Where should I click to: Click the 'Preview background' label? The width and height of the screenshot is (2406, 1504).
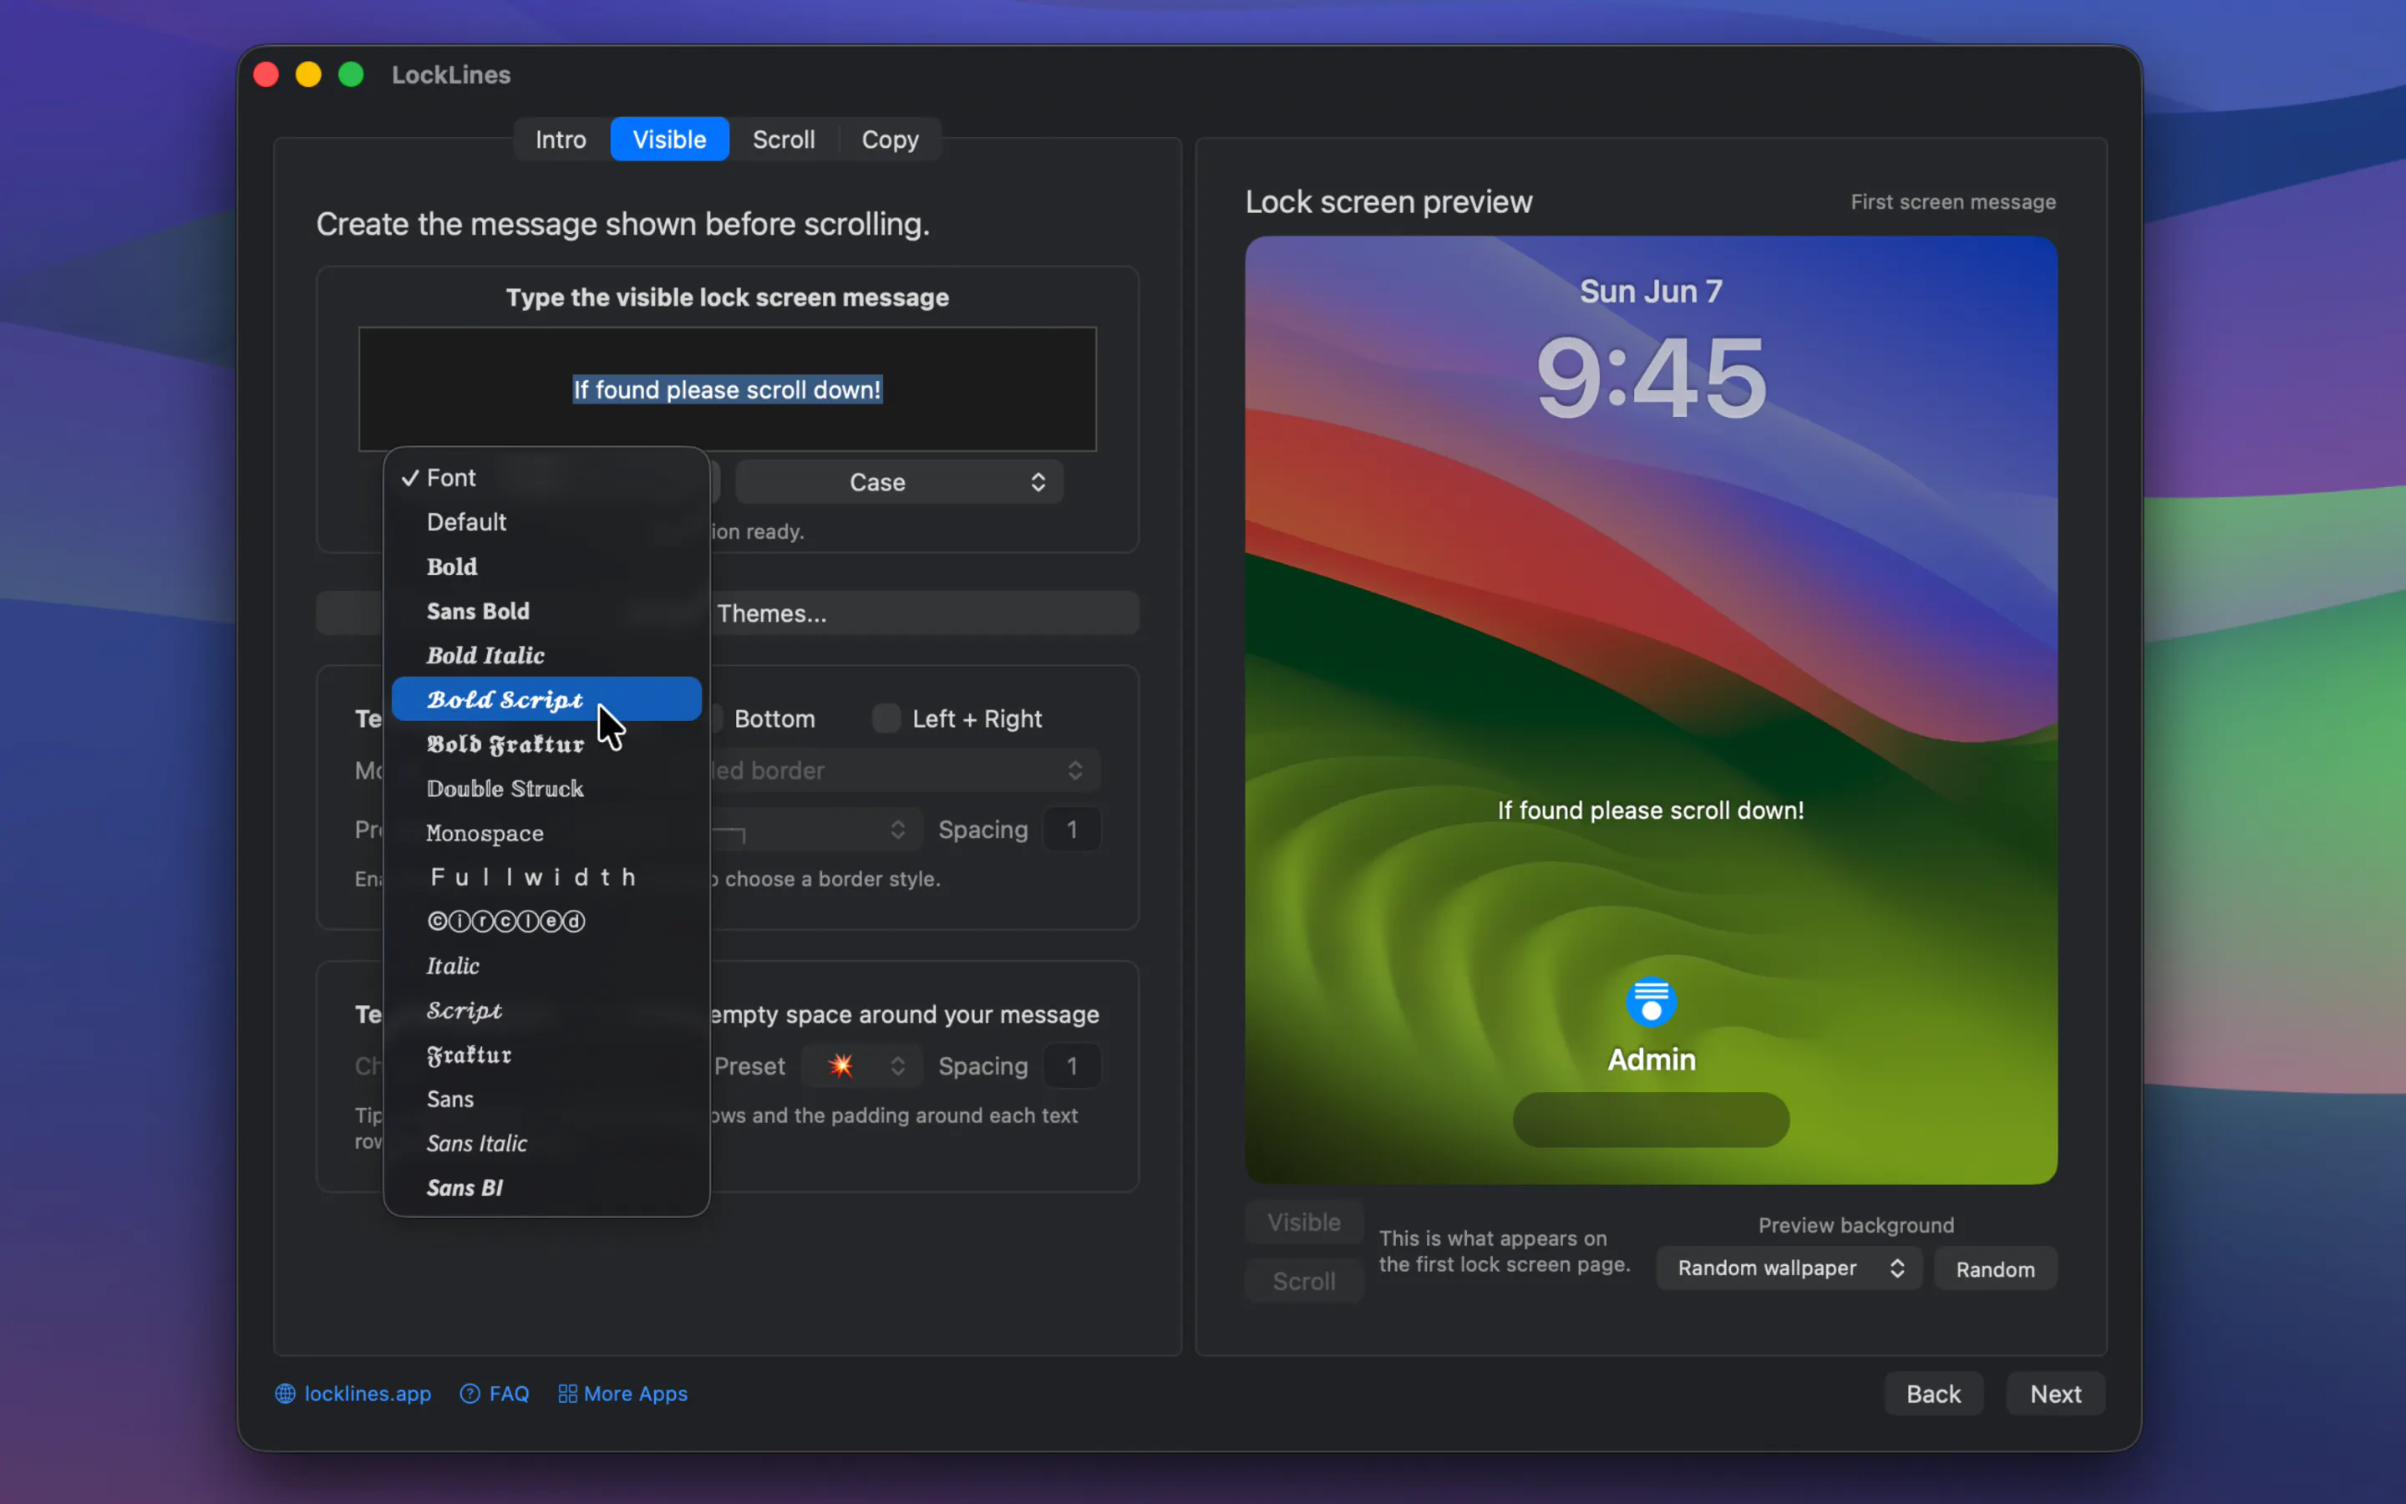coord(1856,1226)
